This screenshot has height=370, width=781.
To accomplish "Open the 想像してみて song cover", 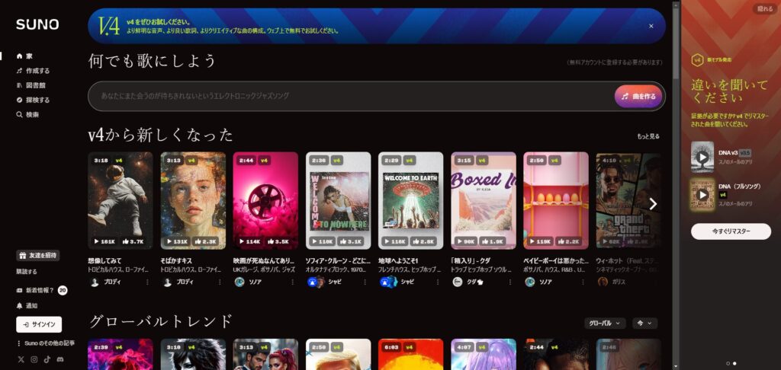I will (x=120, y=200).
